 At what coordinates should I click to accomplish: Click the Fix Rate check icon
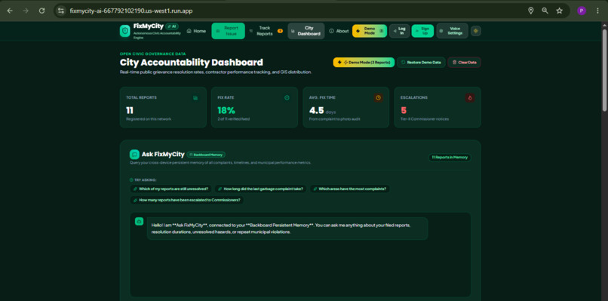pyautogui.click(x=287, y=98)
